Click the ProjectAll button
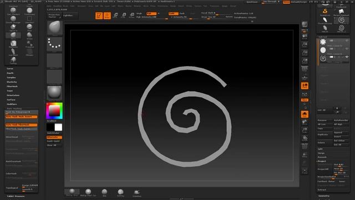The height and width of the screenshot is (200, 355). coord(325,169)
